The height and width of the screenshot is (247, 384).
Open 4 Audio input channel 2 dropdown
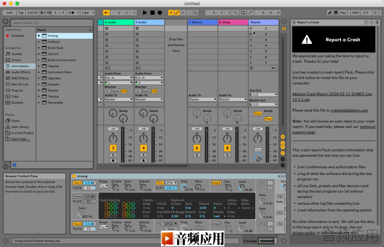coord(149,83)
